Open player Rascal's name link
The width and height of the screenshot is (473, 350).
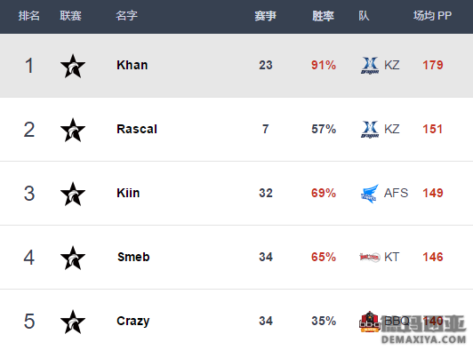(137, 129)
